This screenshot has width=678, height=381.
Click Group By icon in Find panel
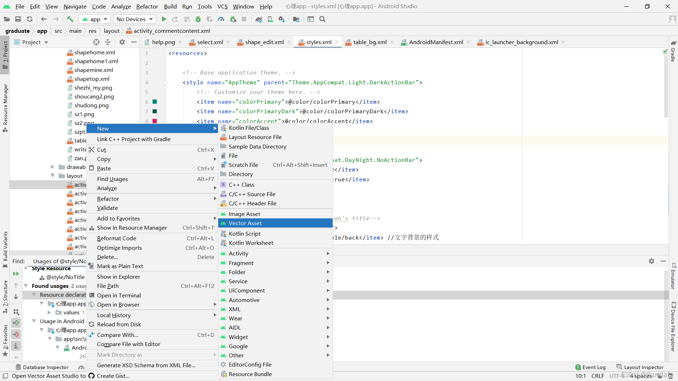point(16,312)
